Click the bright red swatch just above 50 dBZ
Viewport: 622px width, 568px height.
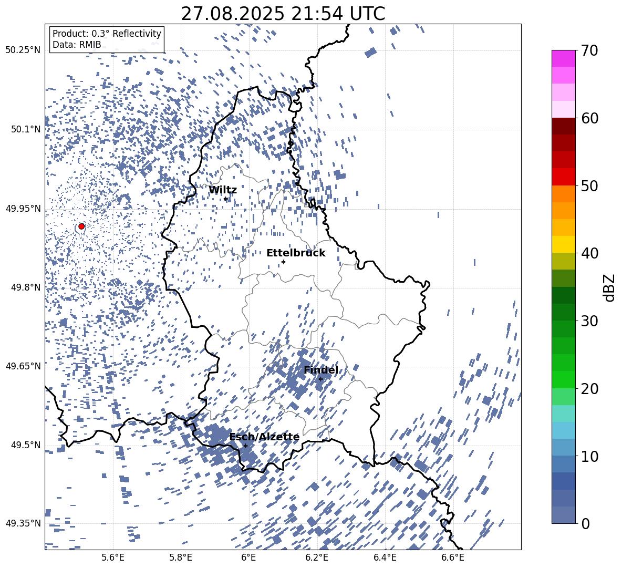563,177
